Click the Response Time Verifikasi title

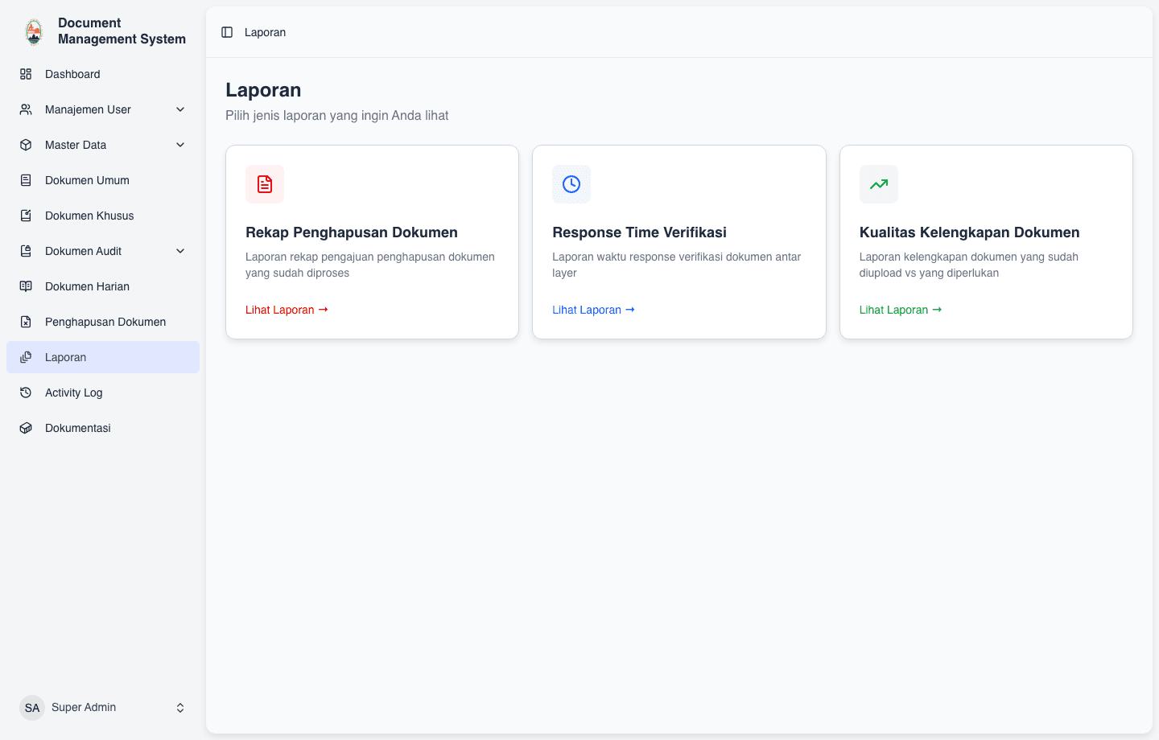tap(639, 232)
